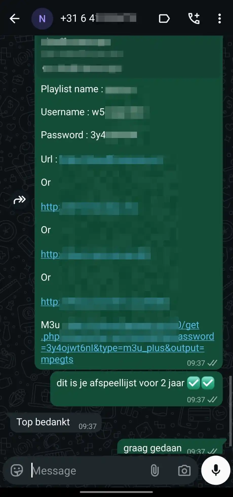Open the third blurred http link
Screen dimensions: 233x497
(105, 302)
